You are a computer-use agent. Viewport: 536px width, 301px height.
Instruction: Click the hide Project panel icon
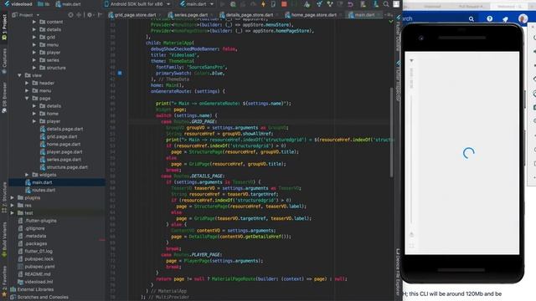point(100,15)
